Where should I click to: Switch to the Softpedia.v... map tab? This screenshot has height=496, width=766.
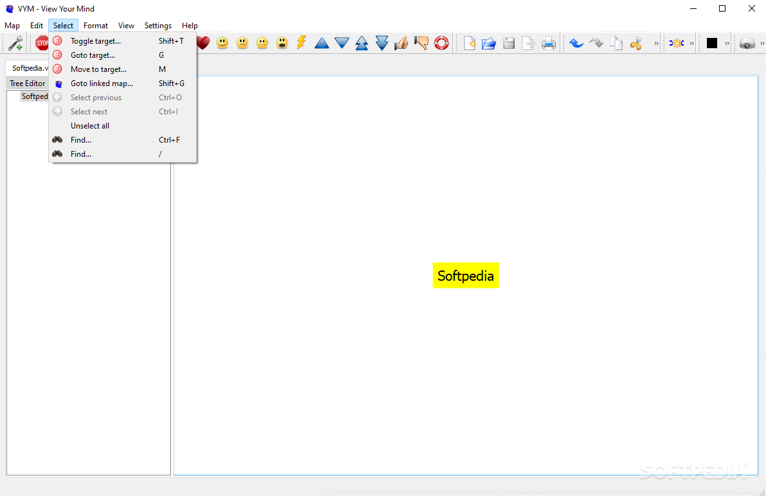click(28, 68)
